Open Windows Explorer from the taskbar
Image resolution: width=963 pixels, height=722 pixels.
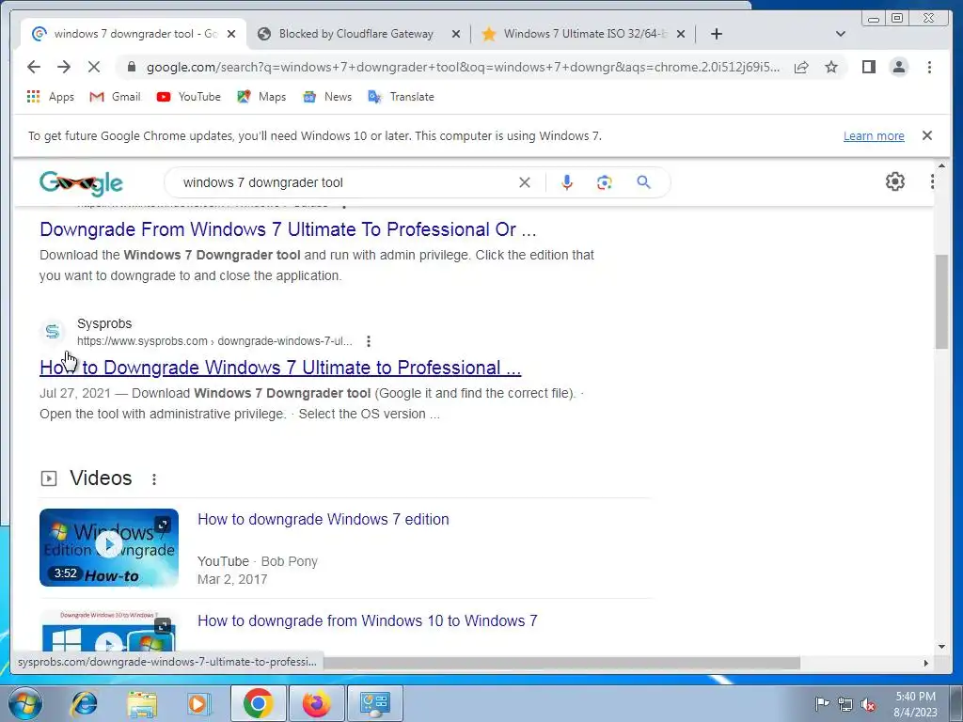[142, 703]
